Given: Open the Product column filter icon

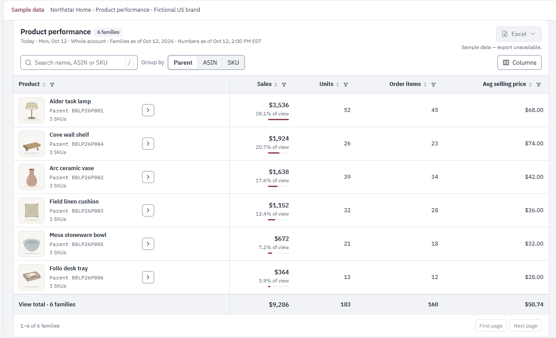Looking at the screenshot, I should pos(52,85).
